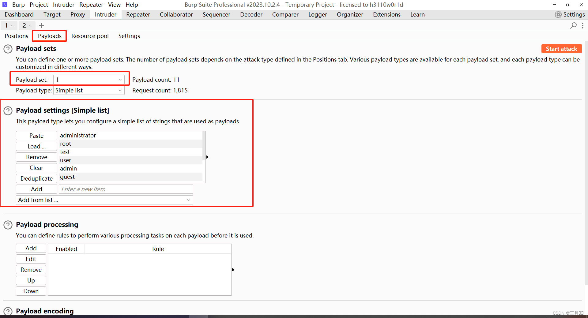Switch to the Target tab
Viewport: 588px width, 318px height.
click(x=52, y=14)
